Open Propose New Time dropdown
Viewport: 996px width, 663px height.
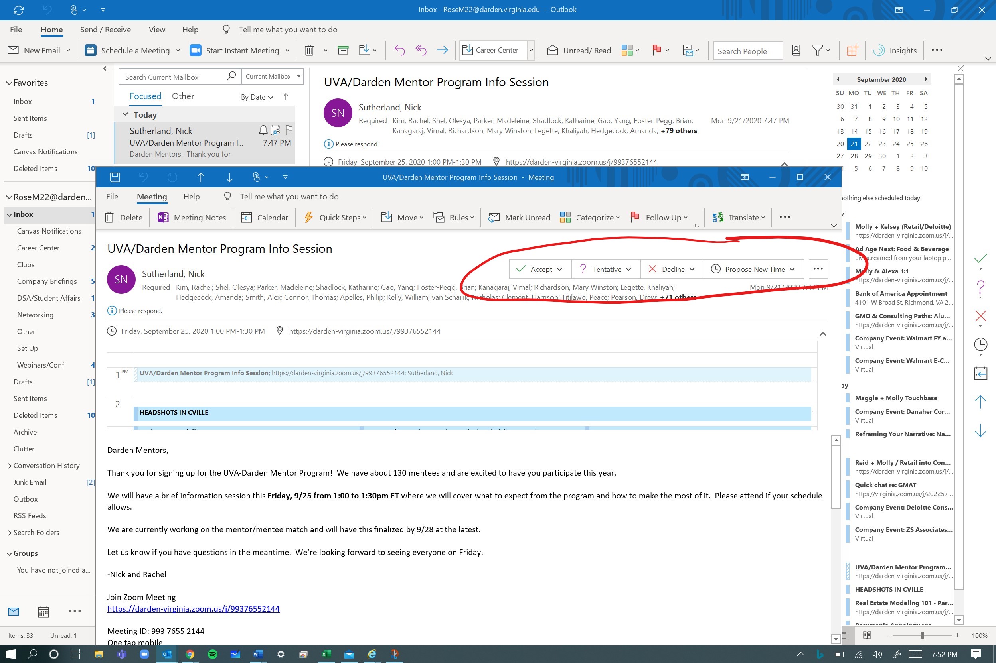coord(792,270)
